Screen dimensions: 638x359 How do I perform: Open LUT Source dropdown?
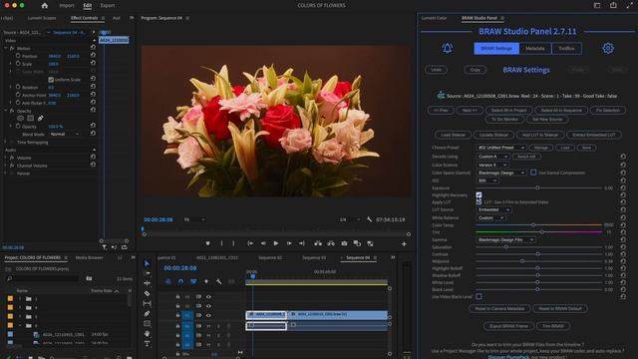pyautogui.click(x=493, y=209)
